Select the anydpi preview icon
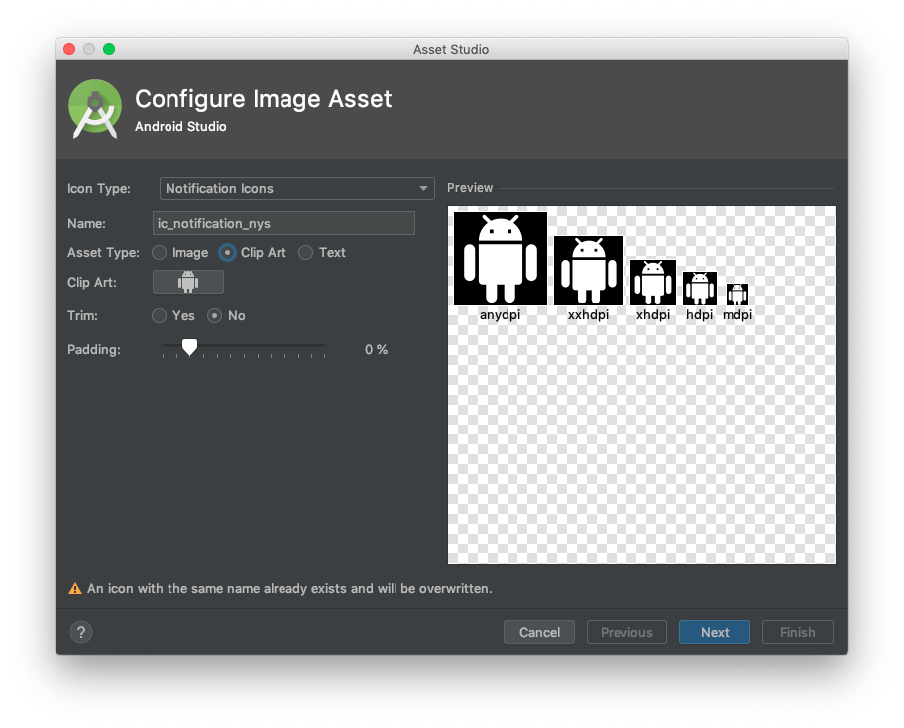 coord(501,259)
